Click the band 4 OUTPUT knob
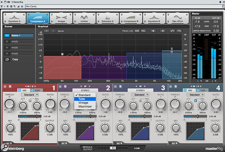 pos(216,128)
